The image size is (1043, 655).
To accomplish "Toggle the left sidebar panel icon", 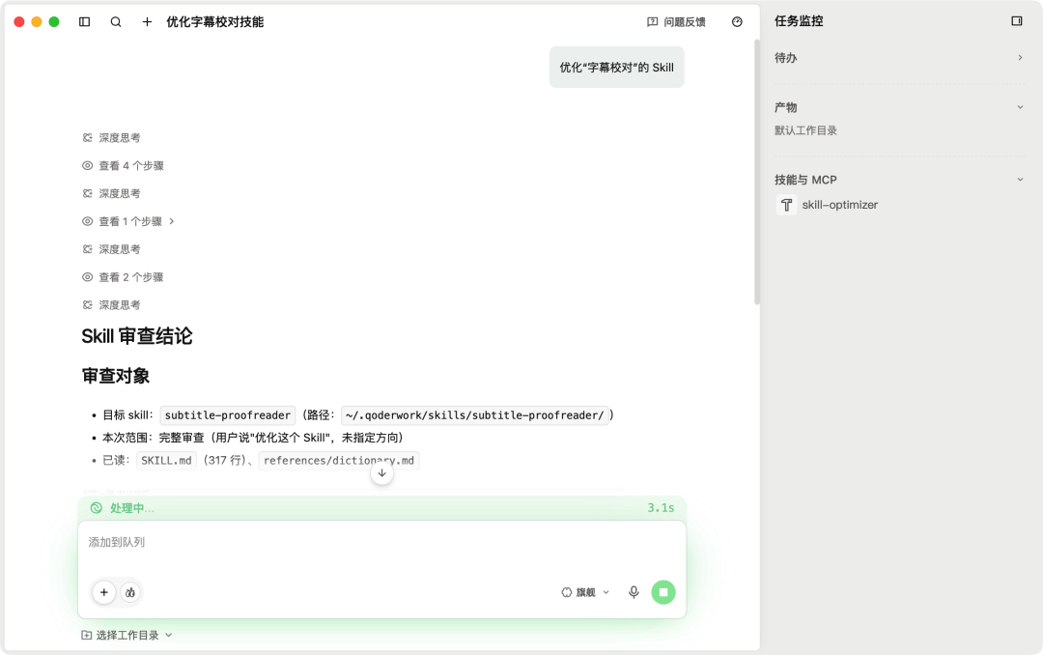I will 84,22.
